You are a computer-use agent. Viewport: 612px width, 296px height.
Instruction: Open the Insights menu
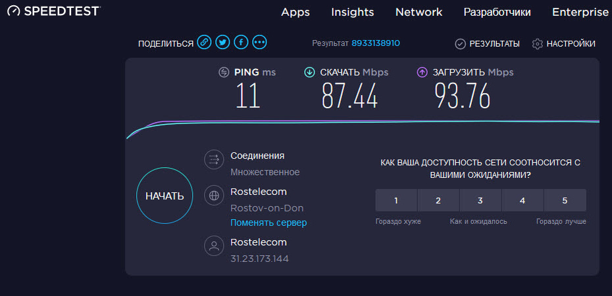coord(353,12)
